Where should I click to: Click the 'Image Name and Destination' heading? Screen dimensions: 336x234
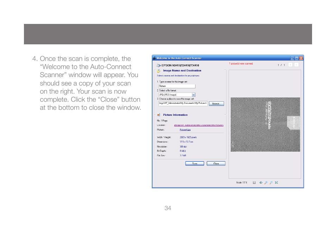pyautogui.click(x=182, y=71)
